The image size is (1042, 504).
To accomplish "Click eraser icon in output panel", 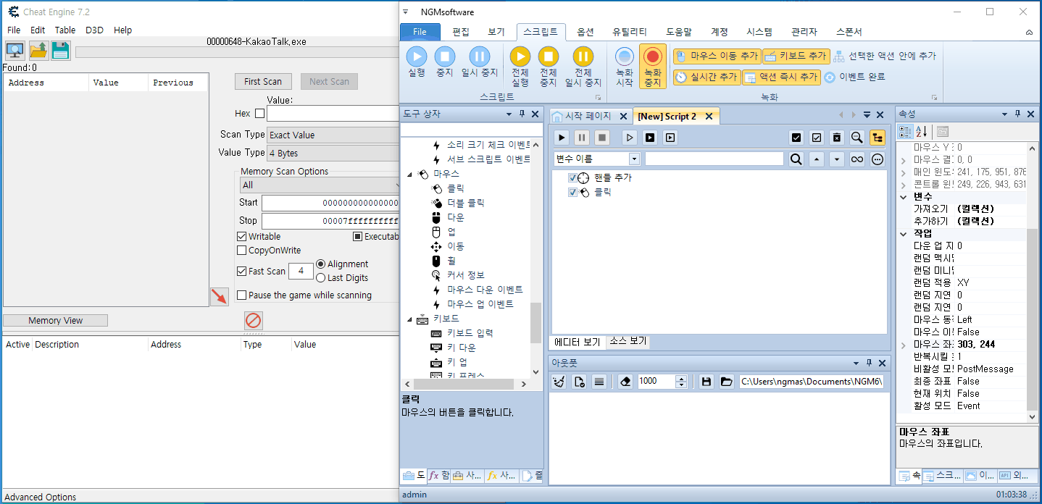I will coord(627,382).
